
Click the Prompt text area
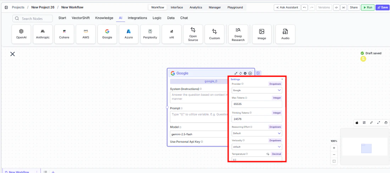pyautogui.click(x=199, y=117)
